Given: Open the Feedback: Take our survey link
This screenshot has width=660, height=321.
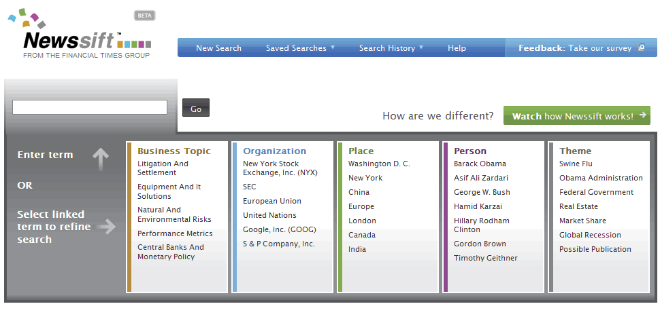Looking at the screenshot, I should point(576,48).
